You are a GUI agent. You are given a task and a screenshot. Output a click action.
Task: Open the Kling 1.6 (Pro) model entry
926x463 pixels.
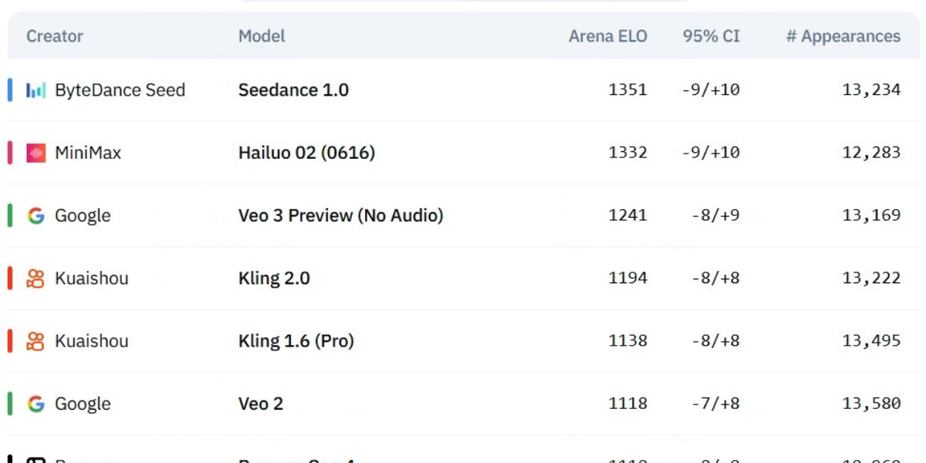pos(296,341)
